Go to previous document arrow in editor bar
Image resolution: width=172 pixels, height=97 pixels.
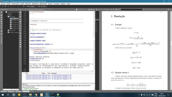click(x=23, y=10)
